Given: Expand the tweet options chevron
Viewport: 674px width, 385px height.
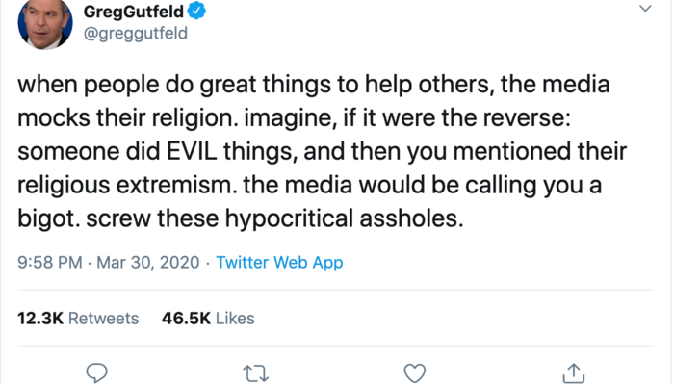Looking at the screenshot, I should (644, 9).
